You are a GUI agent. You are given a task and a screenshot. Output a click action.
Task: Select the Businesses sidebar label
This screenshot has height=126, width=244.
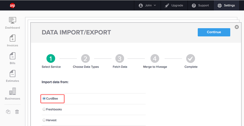coord(12,99)
